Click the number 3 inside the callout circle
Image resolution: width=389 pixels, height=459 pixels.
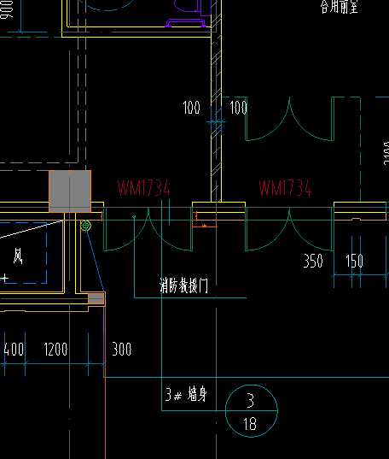[251, 401]
